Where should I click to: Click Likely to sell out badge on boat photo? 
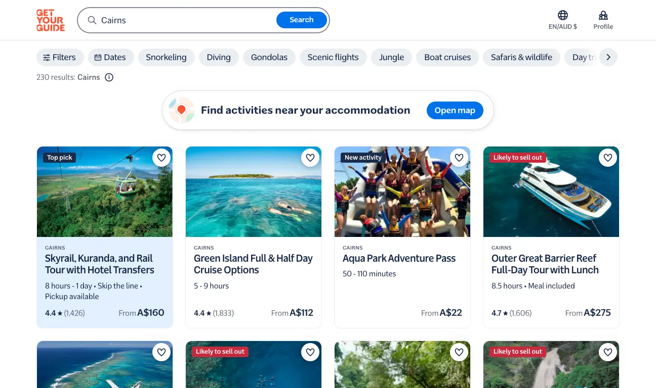518,158
